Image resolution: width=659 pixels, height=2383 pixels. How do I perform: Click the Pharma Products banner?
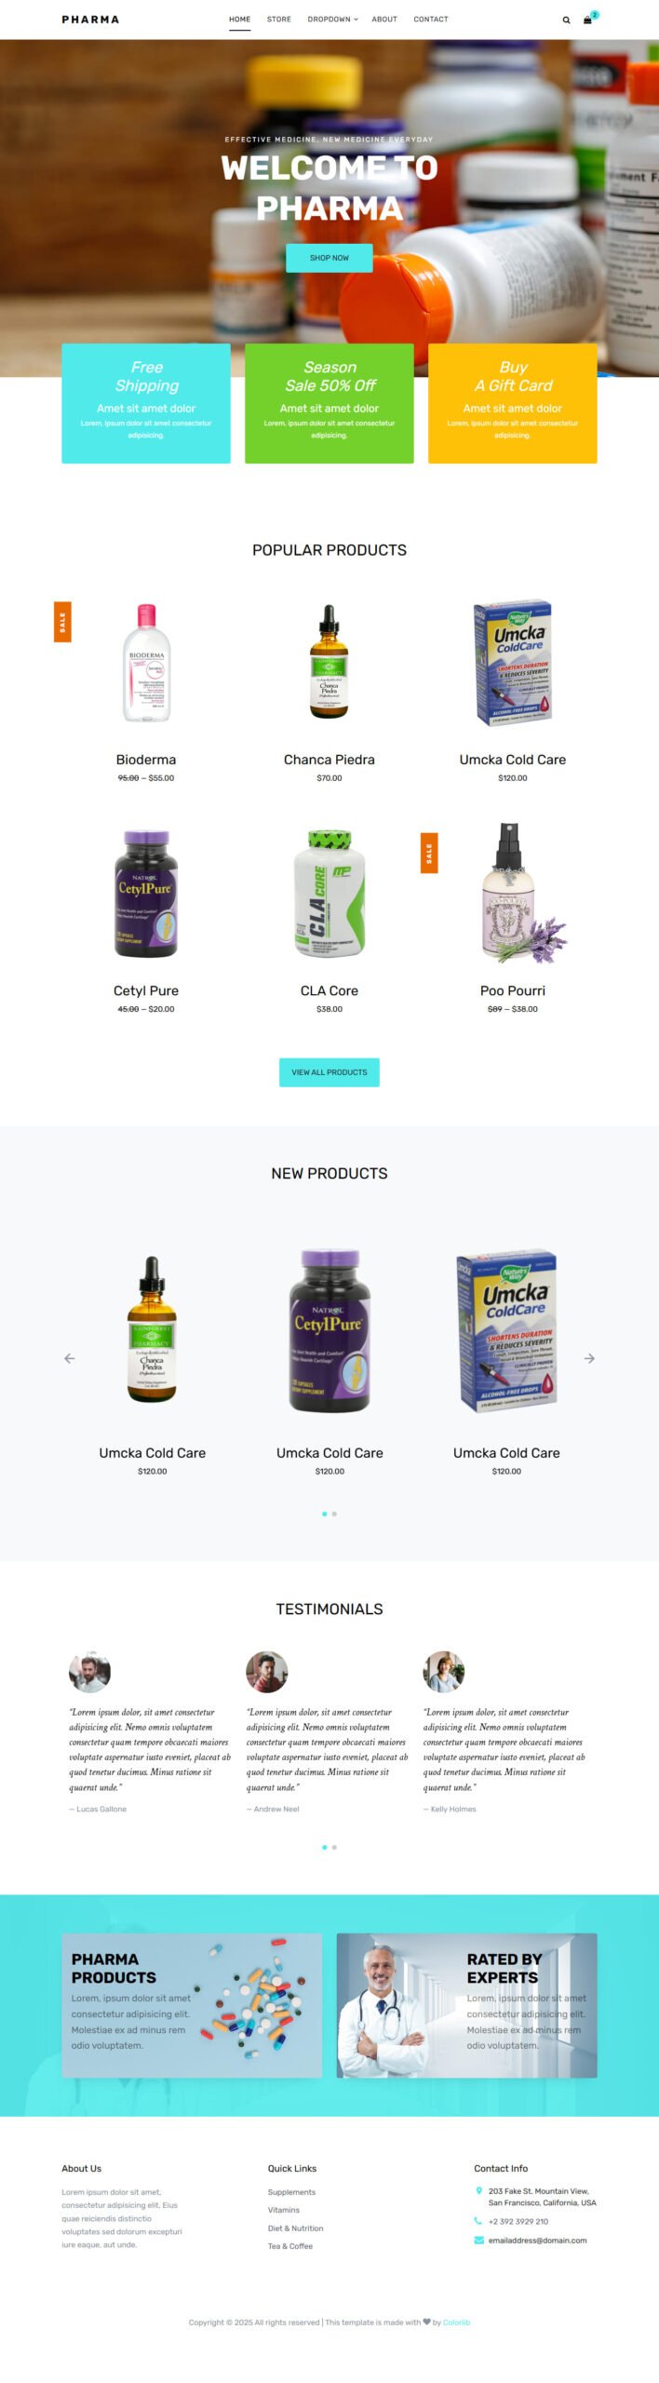click(x=192, y=2005)
